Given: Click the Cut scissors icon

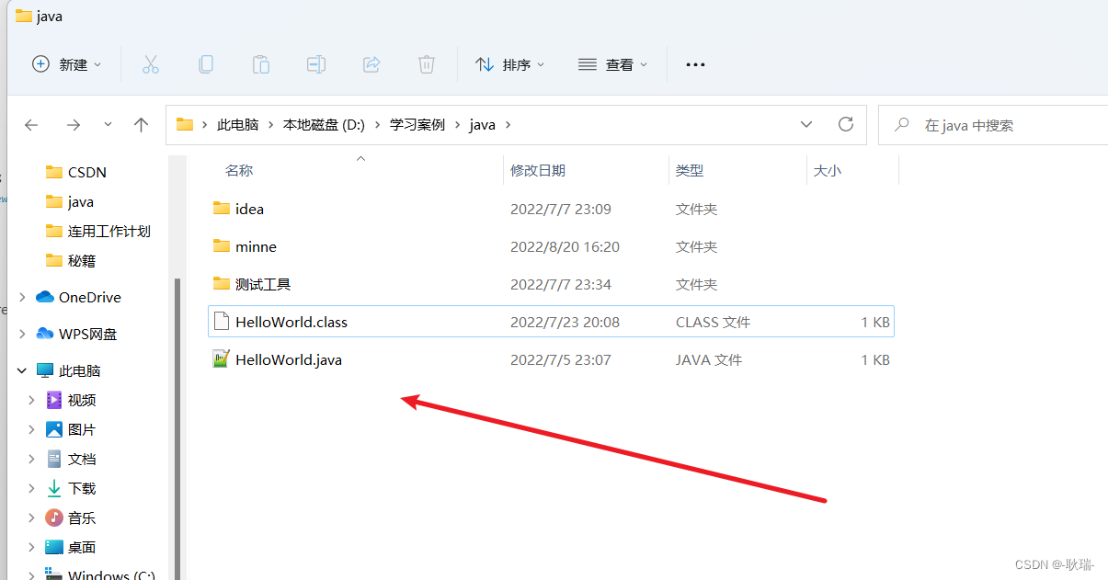Looking at the screenshot, I should click(151, 64).
